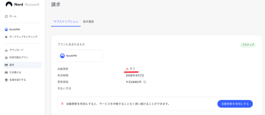This screenshot has width=265, height=115.
Task: Click the 更新価格 label
Action: pos(63,82)
